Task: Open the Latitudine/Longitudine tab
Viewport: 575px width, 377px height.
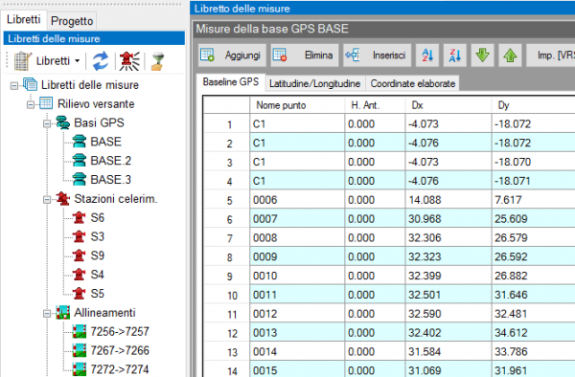Action: pyautogui.click(x=314, y=84)
